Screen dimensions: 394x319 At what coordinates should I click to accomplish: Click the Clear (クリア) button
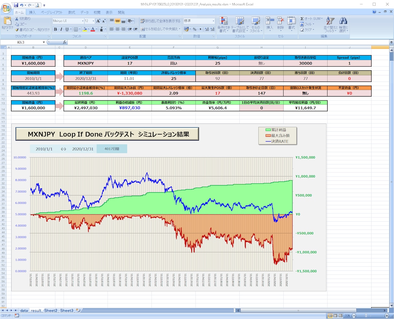(x=306, y=30)
